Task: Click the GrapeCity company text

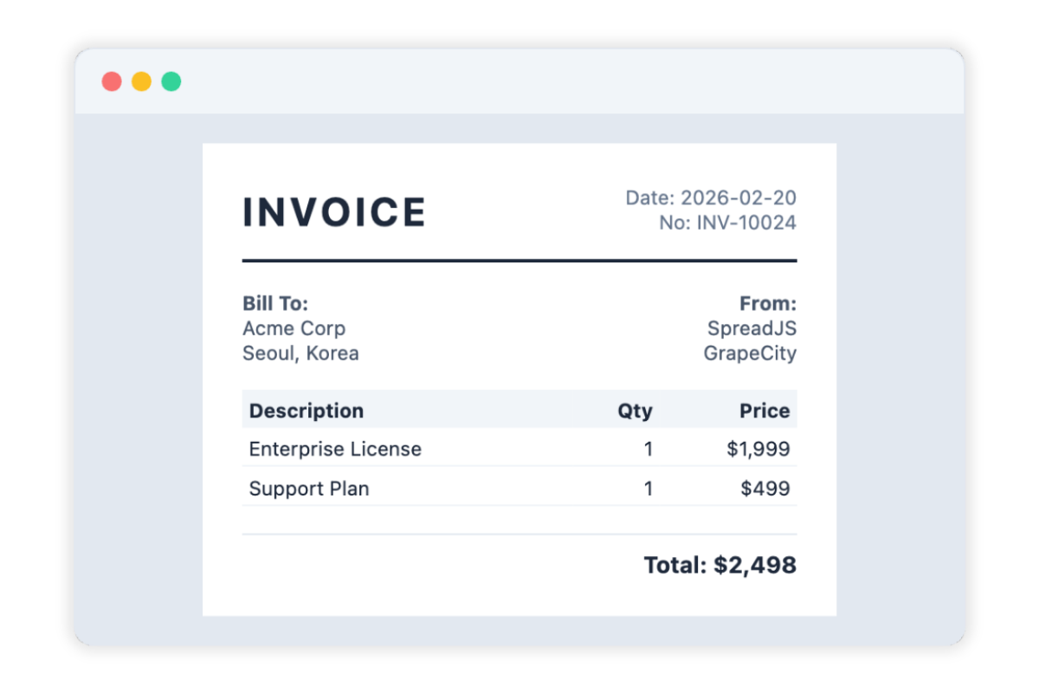Action: 750,353
